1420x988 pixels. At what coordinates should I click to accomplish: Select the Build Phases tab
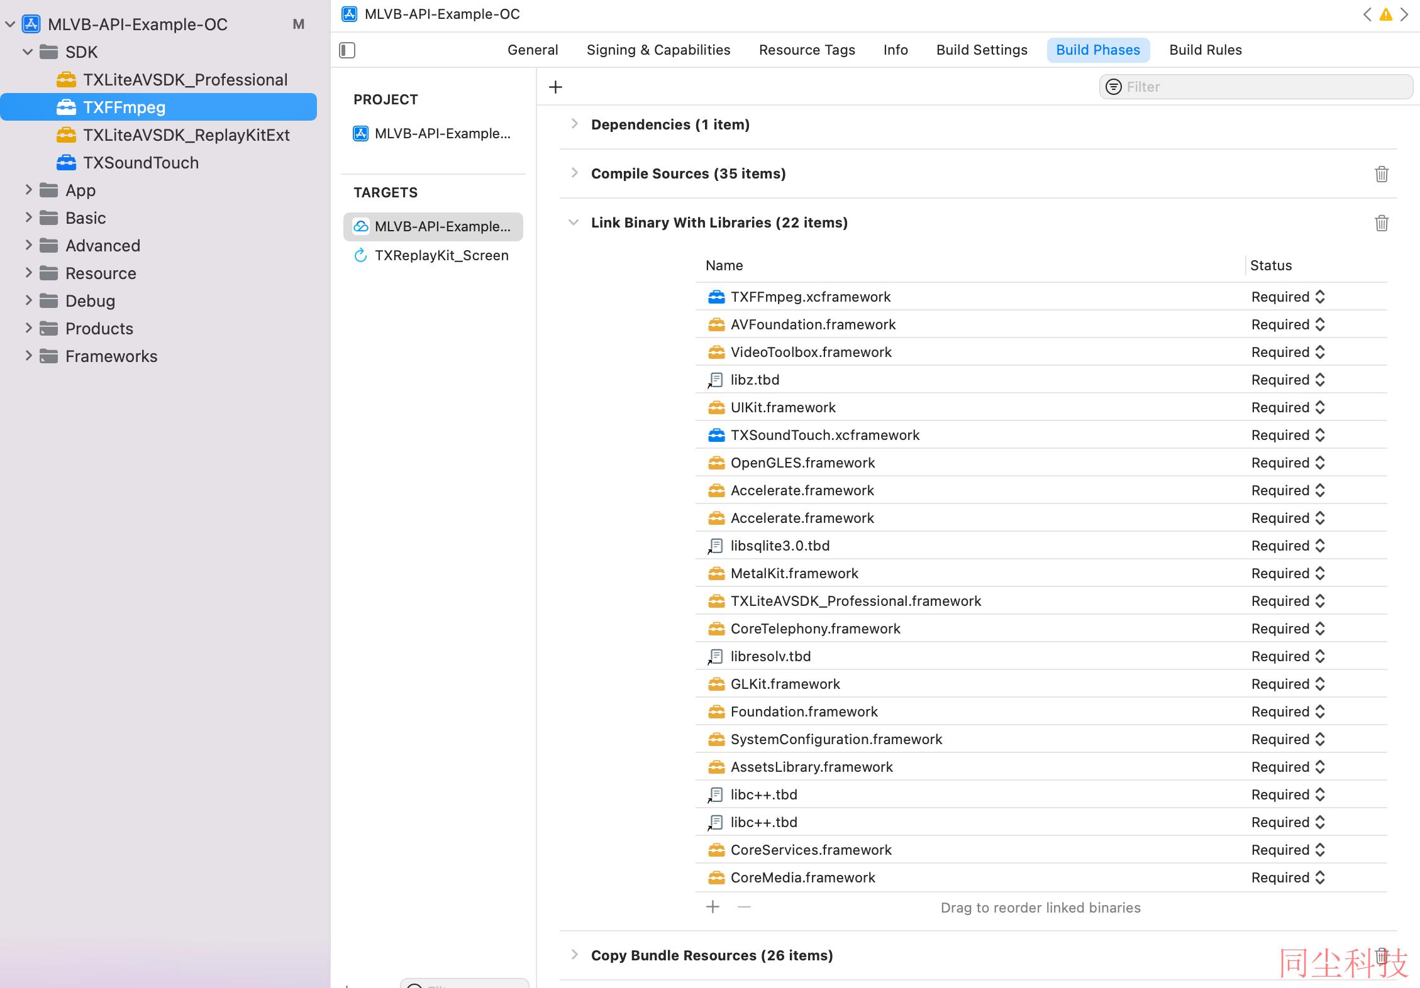click(x=1098, y=50)
